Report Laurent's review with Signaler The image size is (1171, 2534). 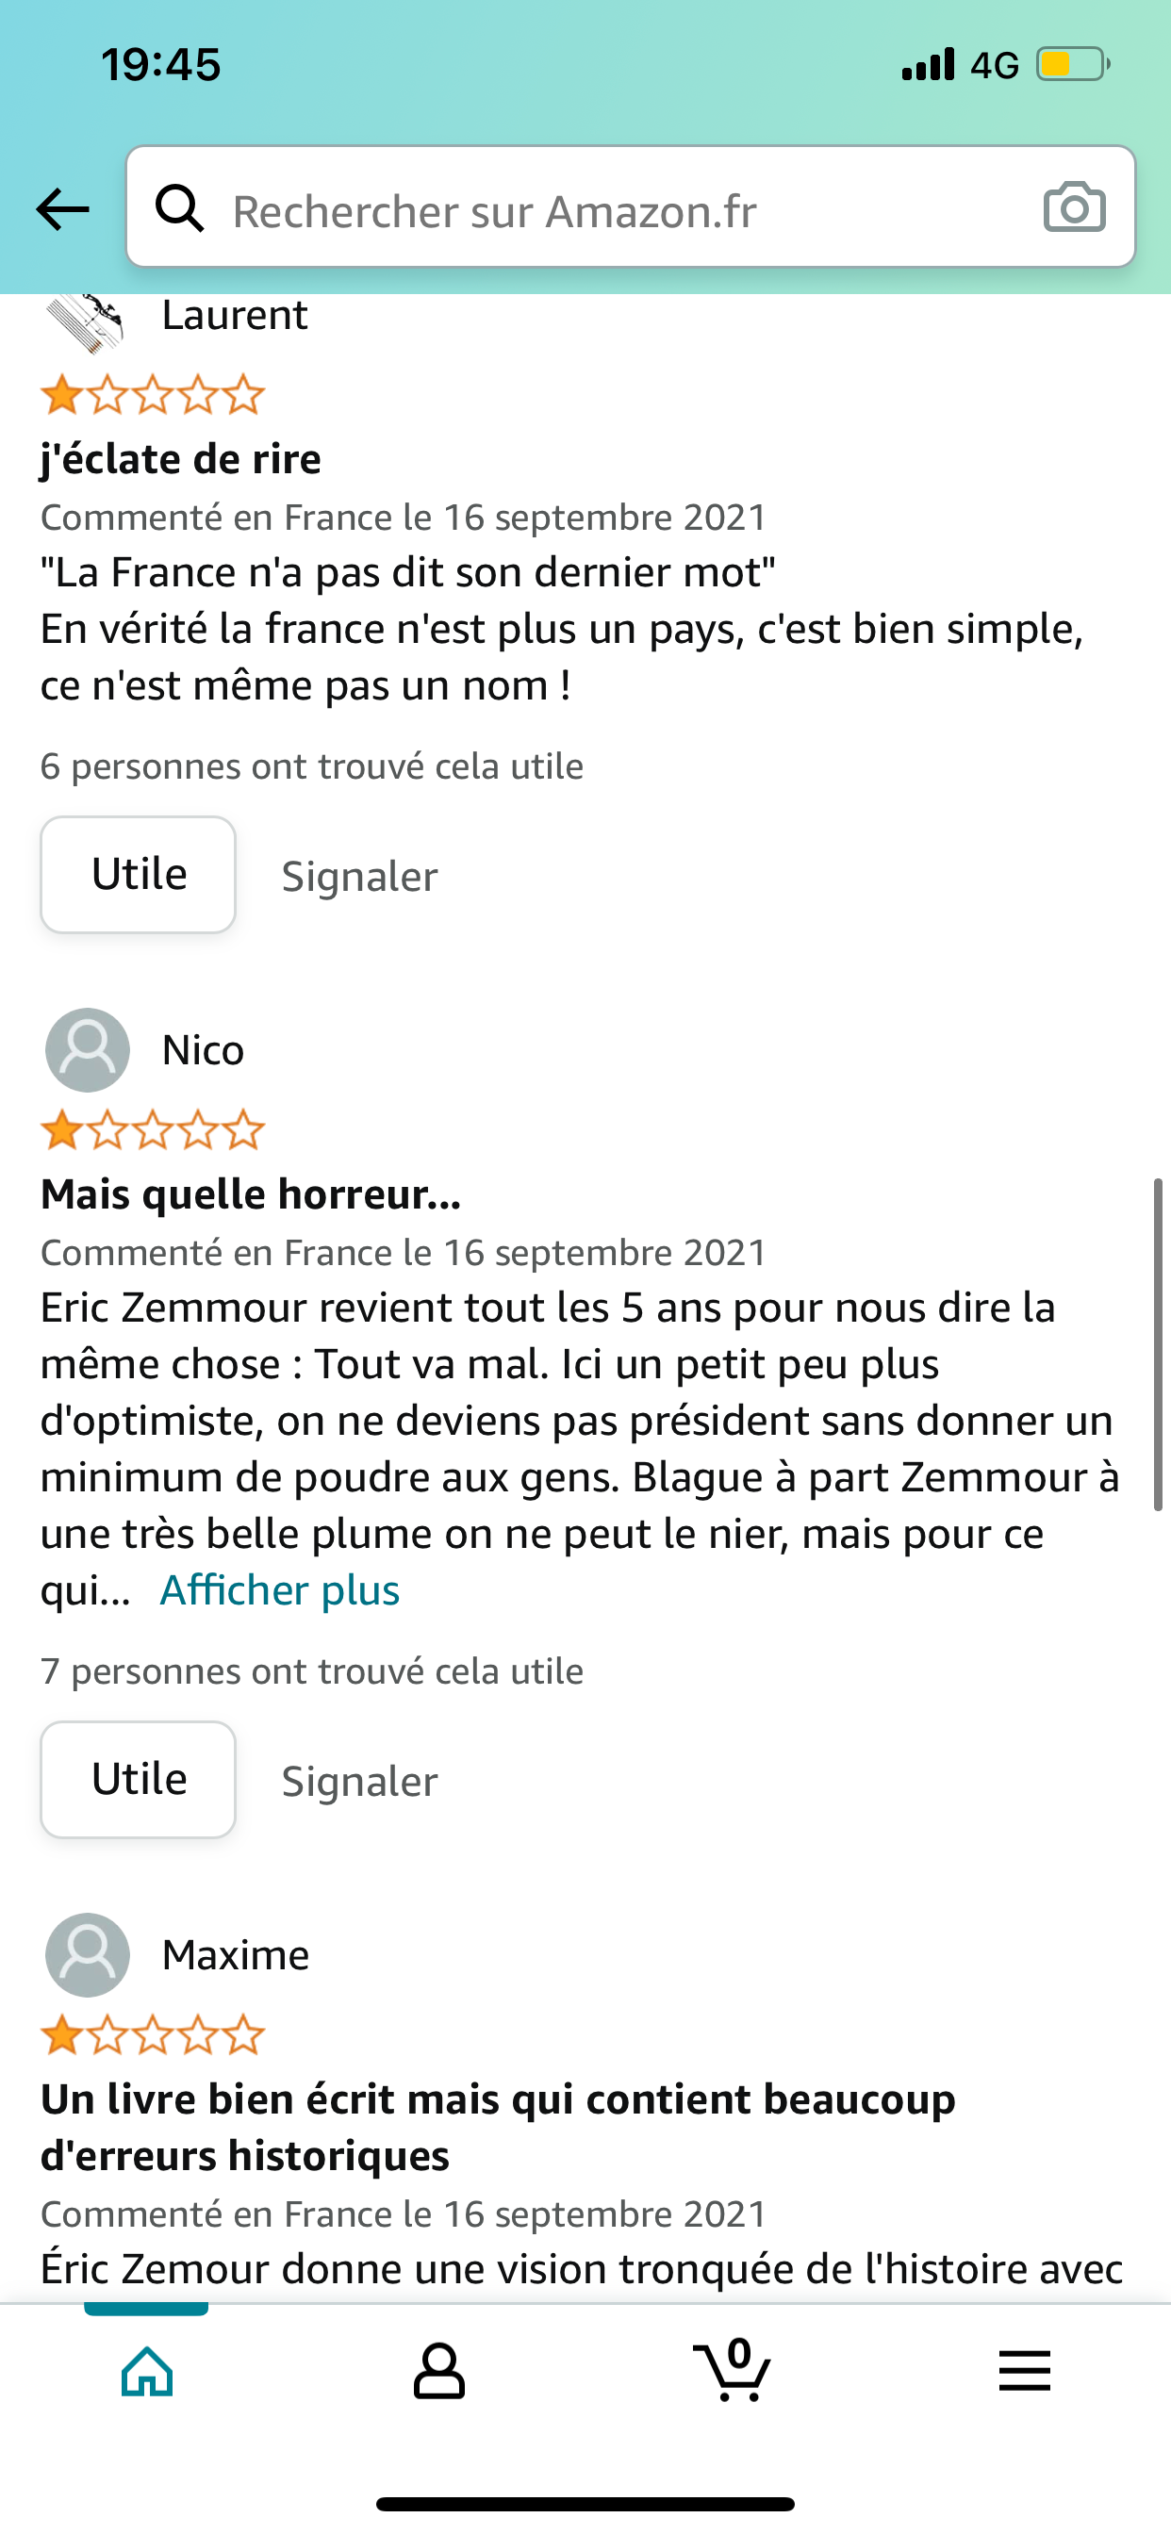point(359,876)
